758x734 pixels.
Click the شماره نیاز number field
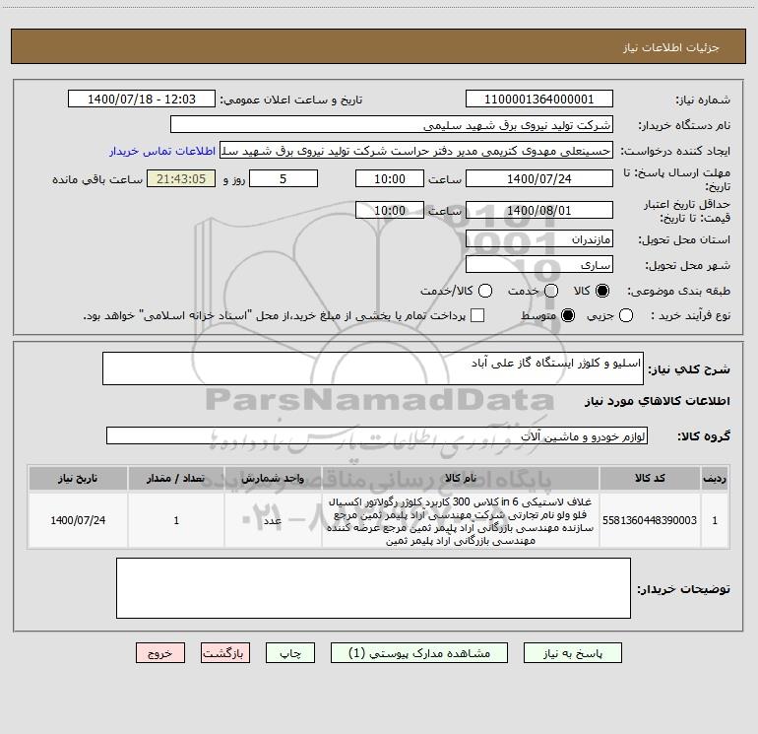(x=539, y=100)
